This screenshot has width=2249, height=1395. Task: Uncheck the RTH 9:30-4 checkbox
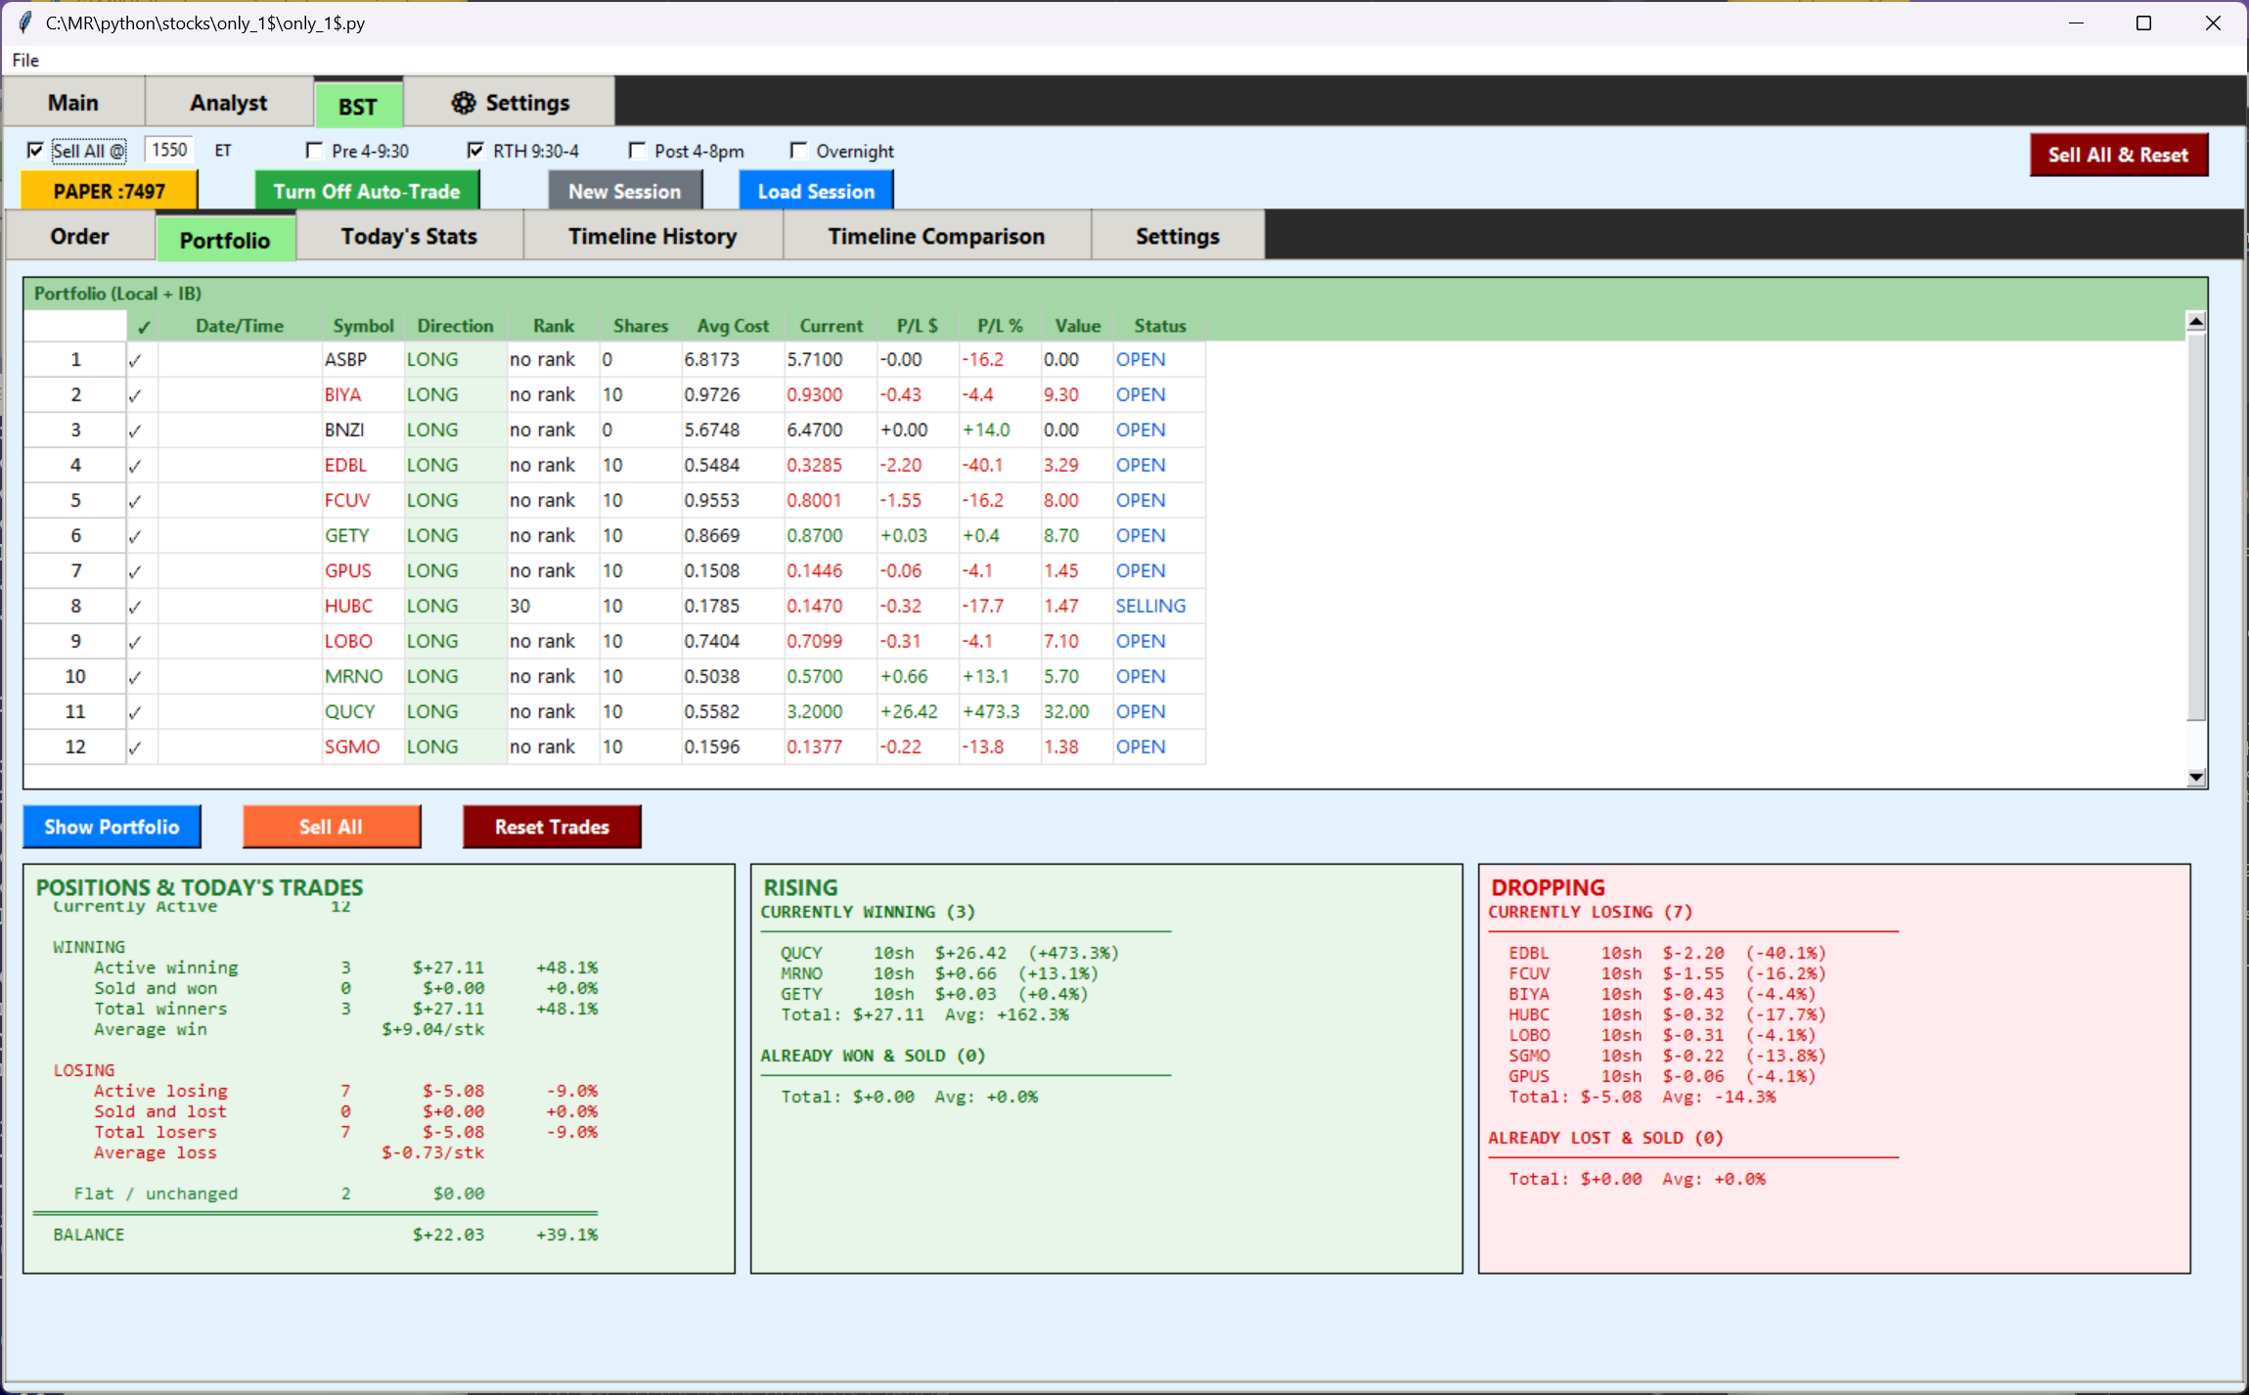475,150
